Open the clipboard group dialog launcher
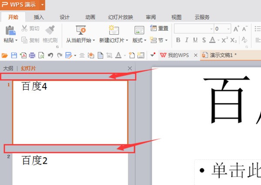 (57, 47)
